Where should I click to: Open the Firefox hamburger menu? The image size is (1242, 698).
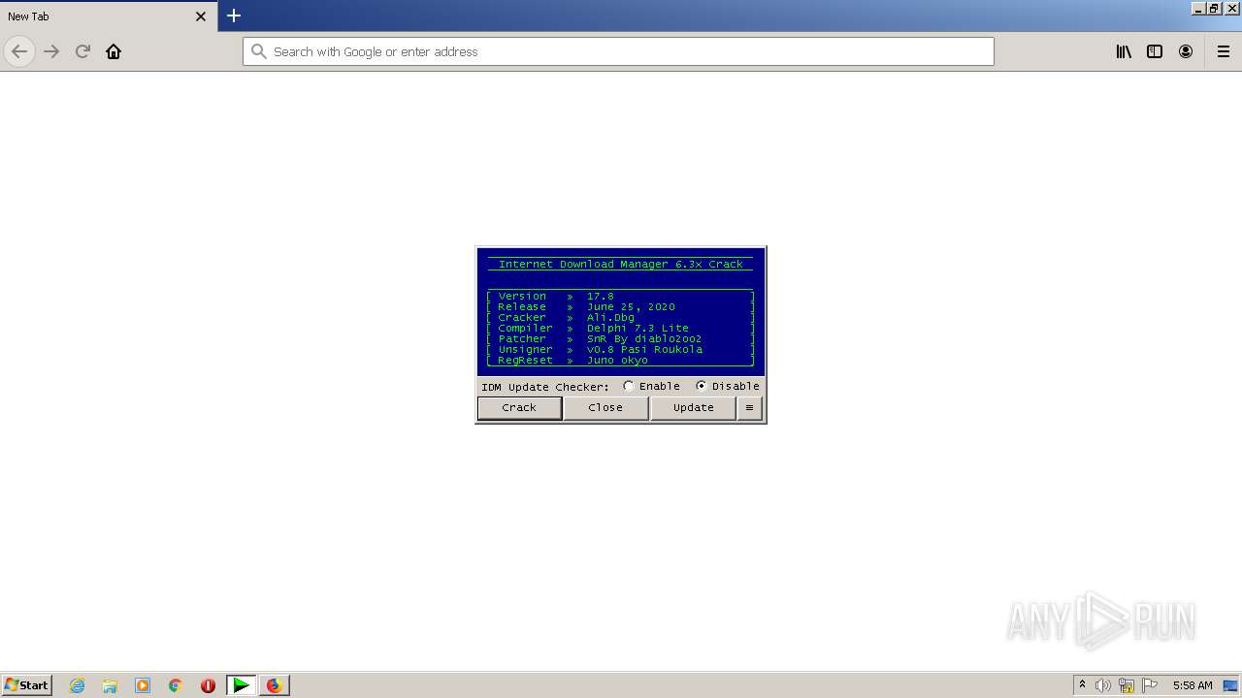[1224, 51]
